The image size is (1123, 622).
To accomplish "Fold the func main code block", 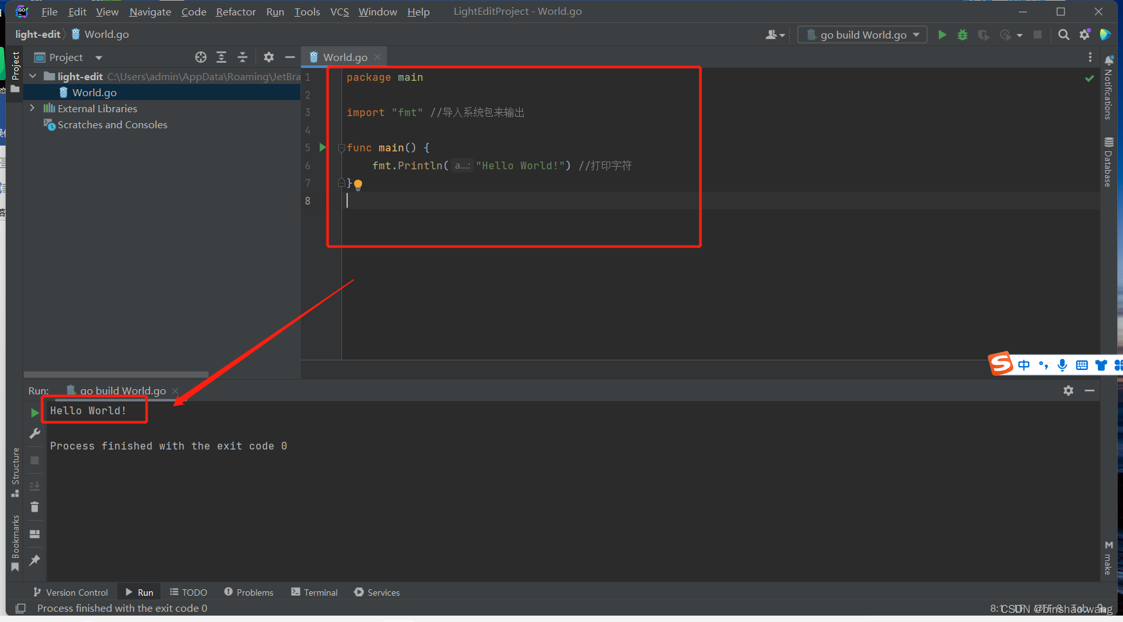I will [x=341, y=148].
